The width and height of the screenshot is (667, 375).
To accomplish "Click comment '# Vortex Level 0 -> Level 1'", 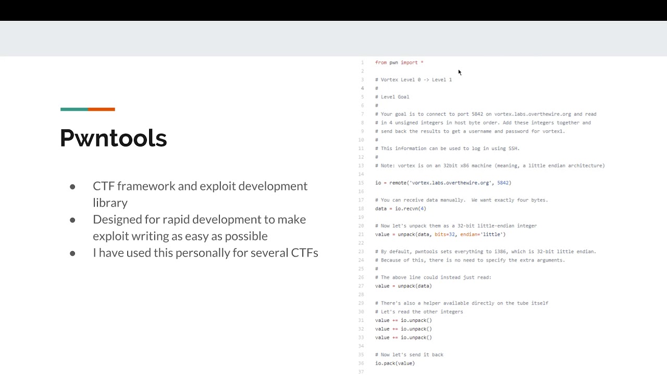I will [x=413, y=80].
